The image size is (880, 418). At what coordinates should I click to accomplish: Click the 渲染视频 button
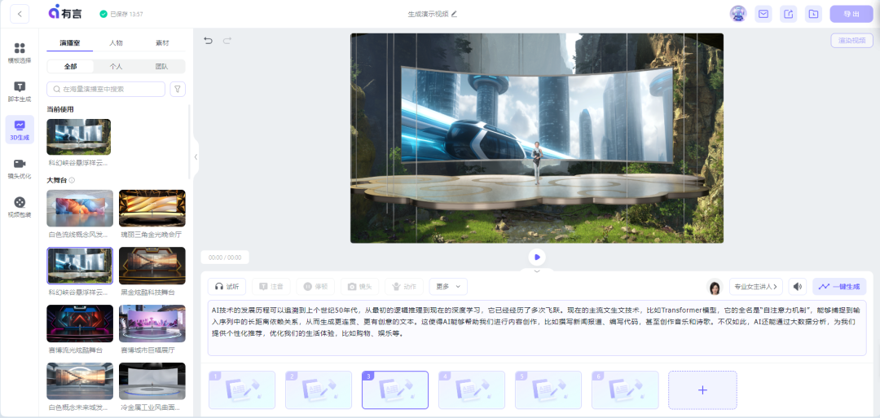(x=852, y=41)
